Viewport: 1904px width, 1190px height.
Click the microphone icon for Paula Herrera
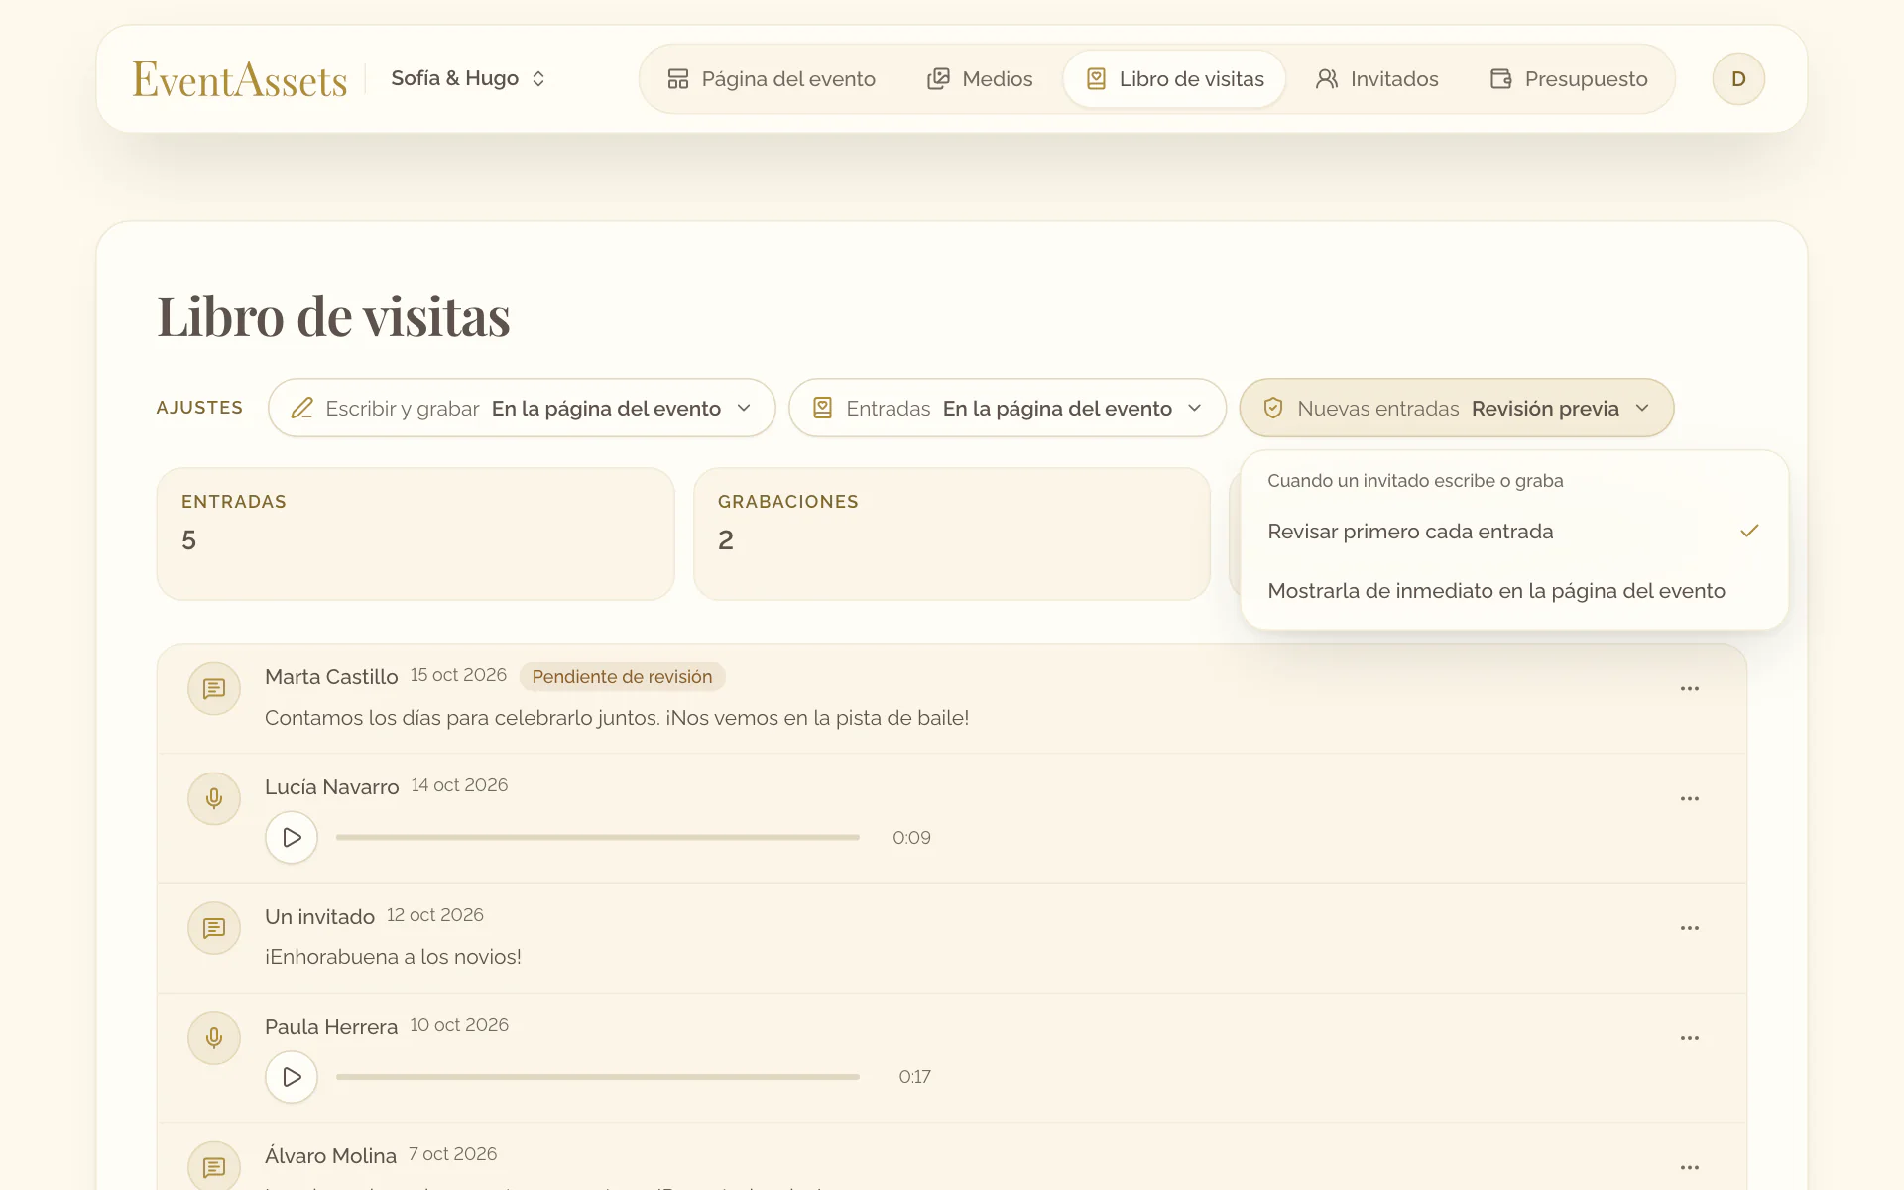(214, 1038)
